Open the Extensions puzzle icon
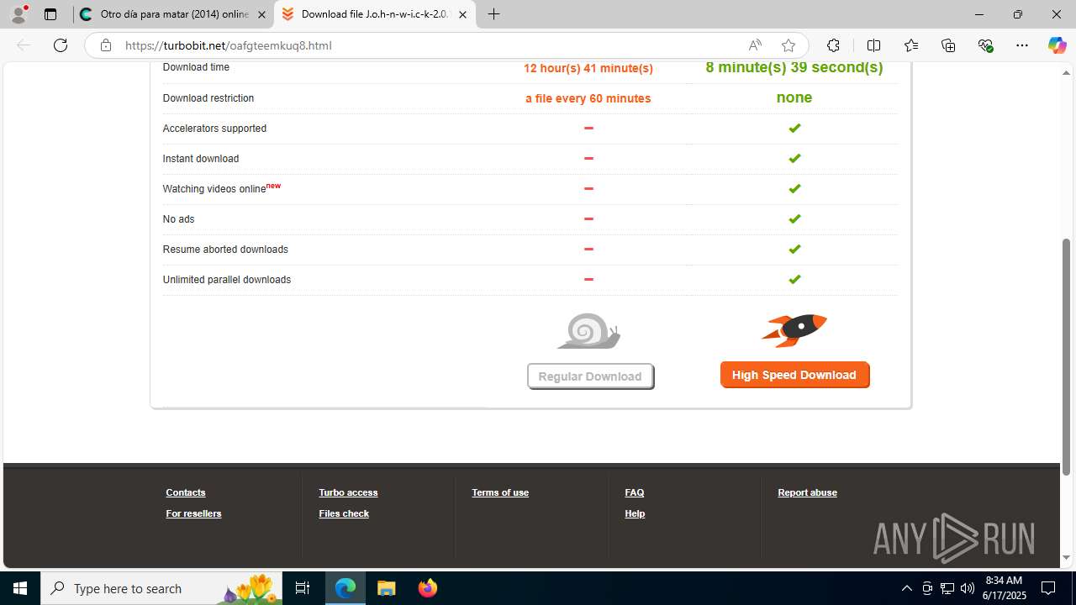This screenshot has height=605, width=1076. pos(833,45)
